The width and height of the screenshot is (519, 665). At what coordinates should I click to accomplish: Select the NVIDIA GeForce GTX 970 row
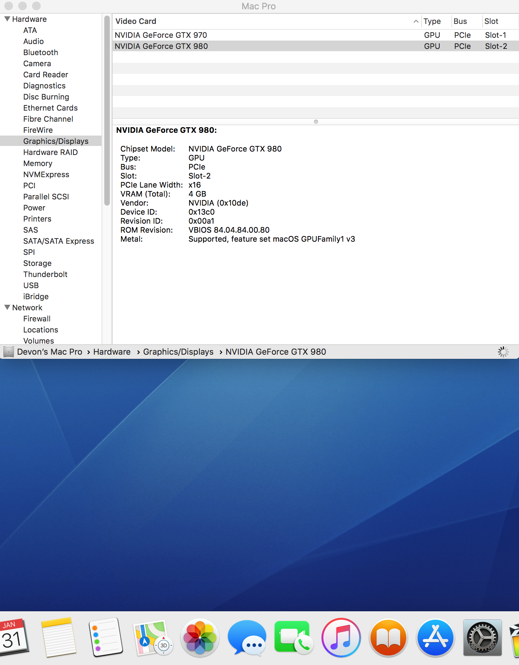316,35
